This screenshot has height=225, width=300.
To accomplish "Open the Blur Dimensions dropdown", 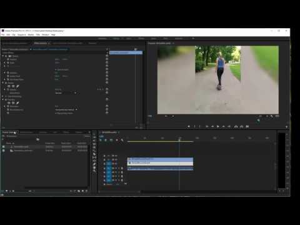I will (66, 109).
